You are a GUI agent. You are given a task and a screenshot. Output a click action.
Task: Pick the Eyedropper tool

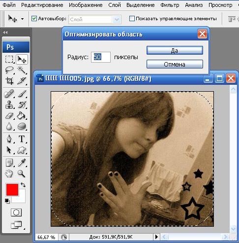pos(22,163)
